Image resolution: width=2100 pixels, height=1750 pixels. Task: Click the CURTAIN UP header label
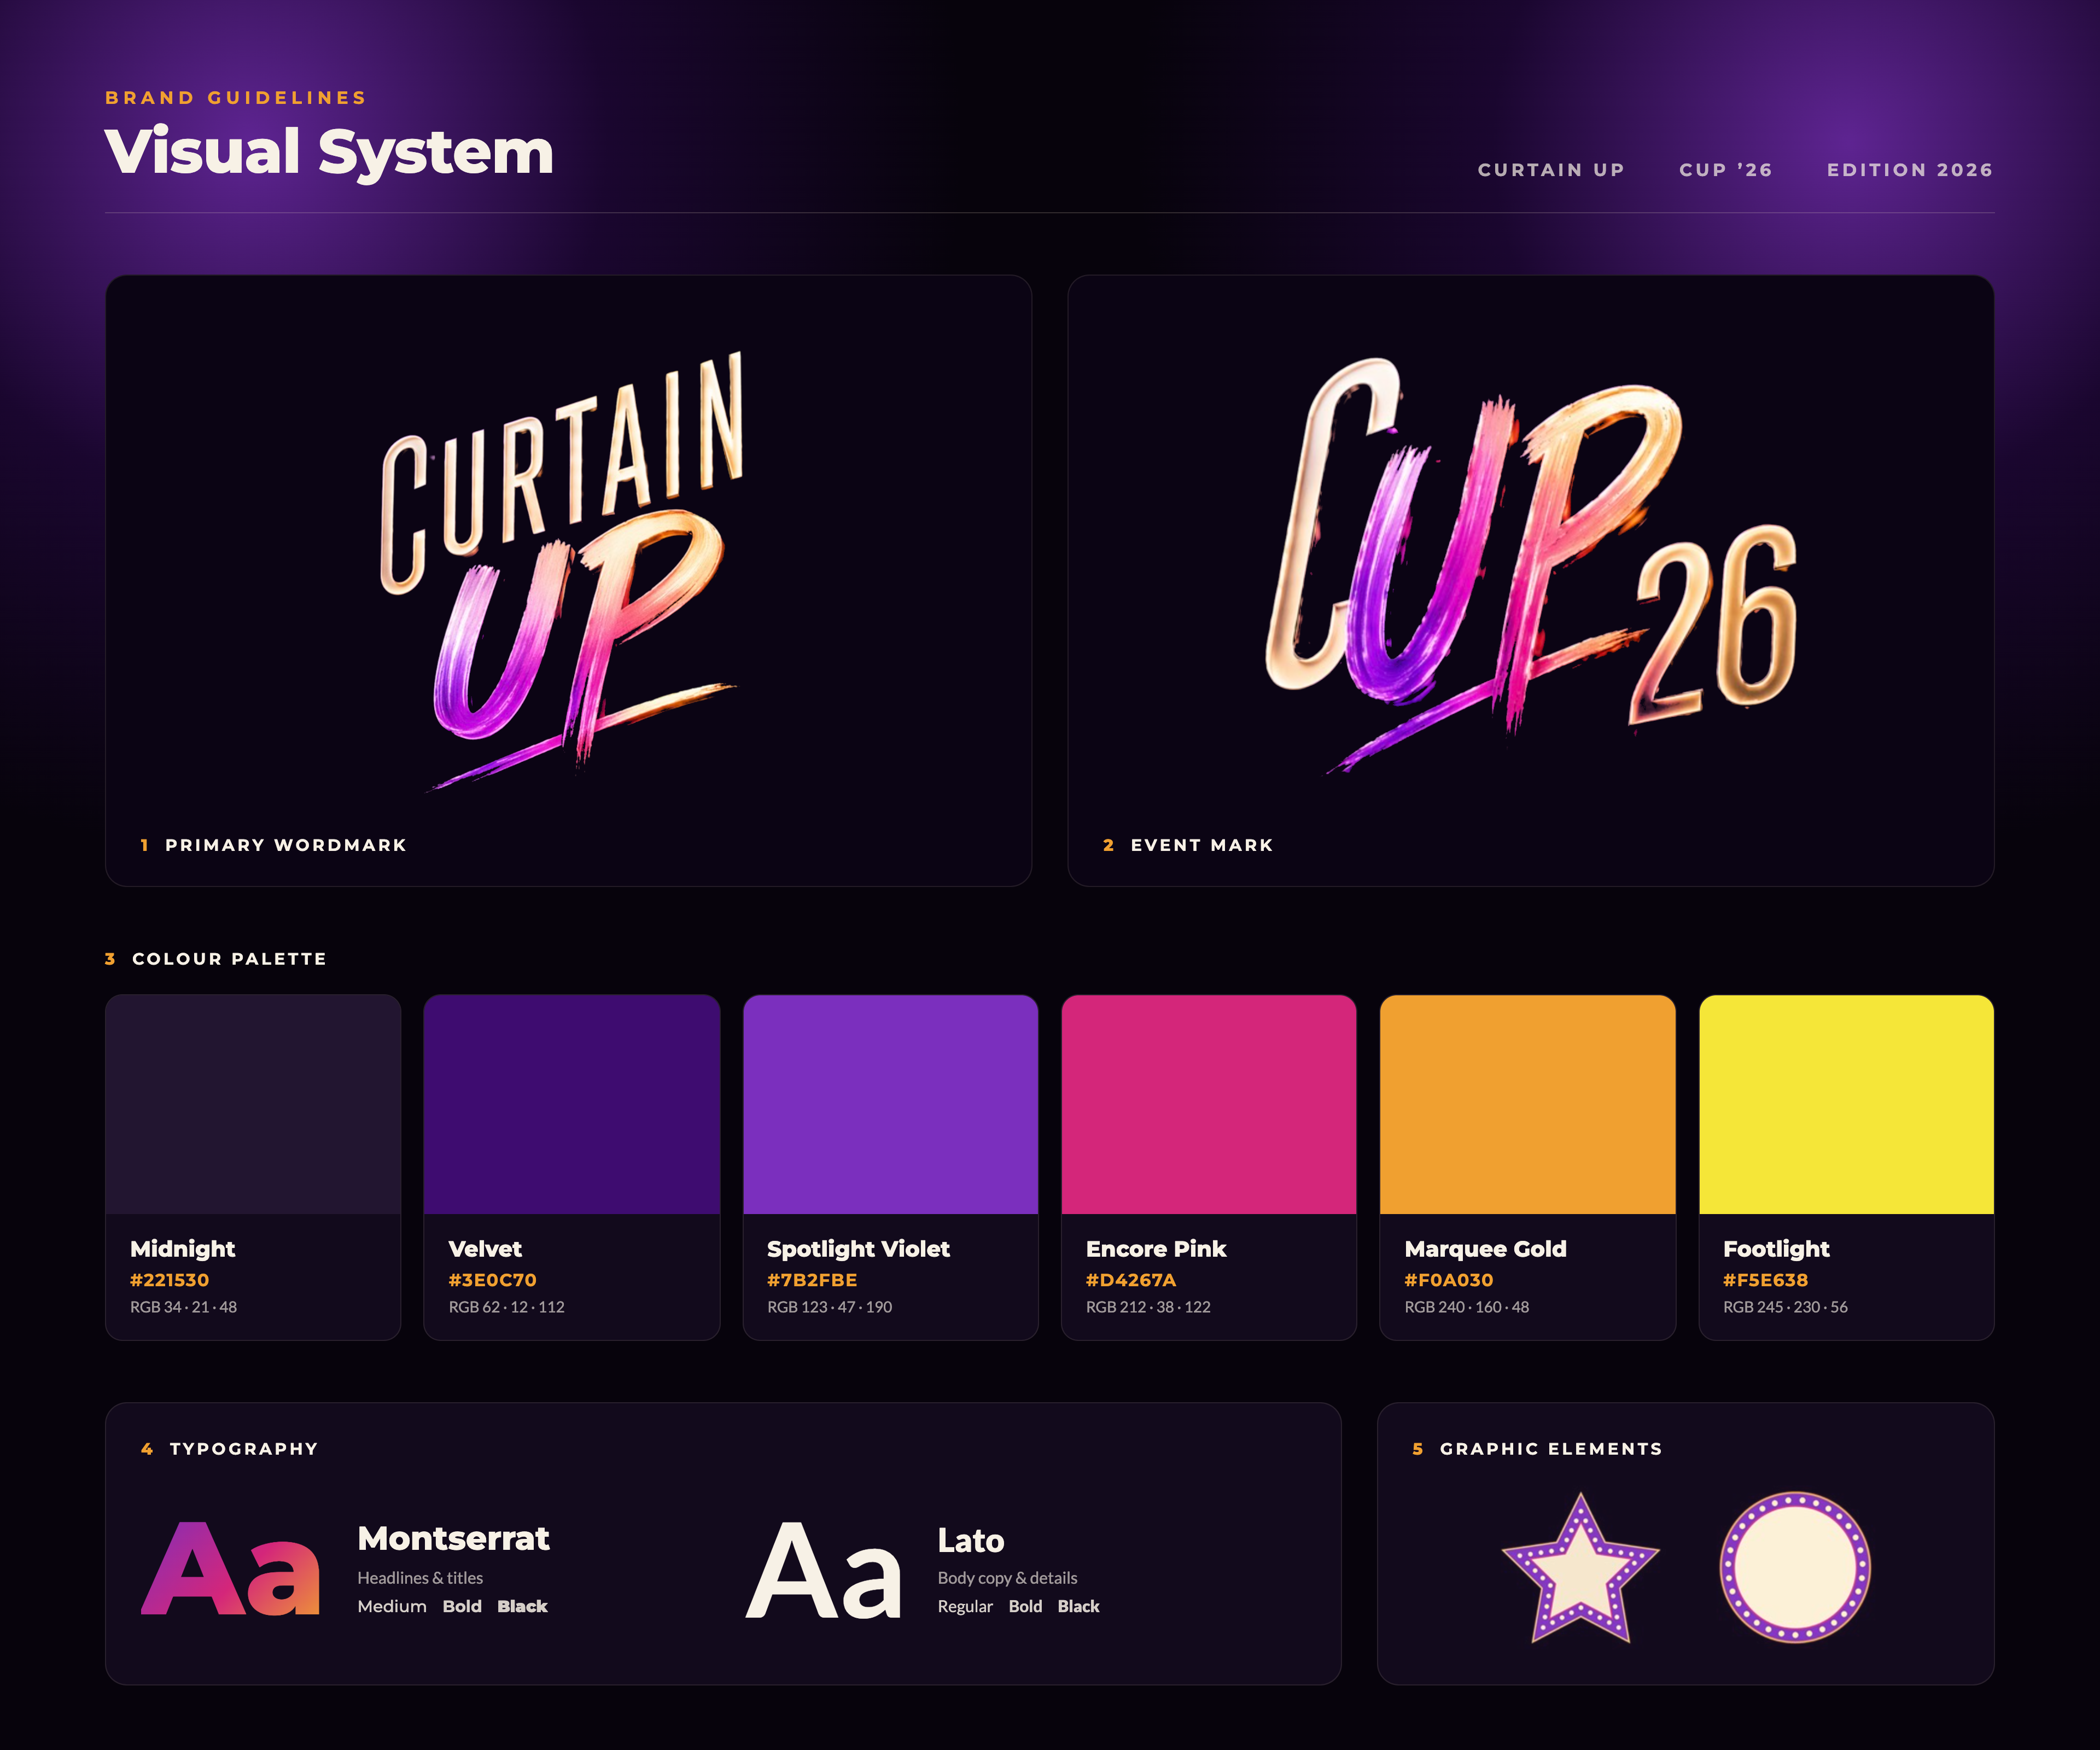click(x=1551, y=170)
